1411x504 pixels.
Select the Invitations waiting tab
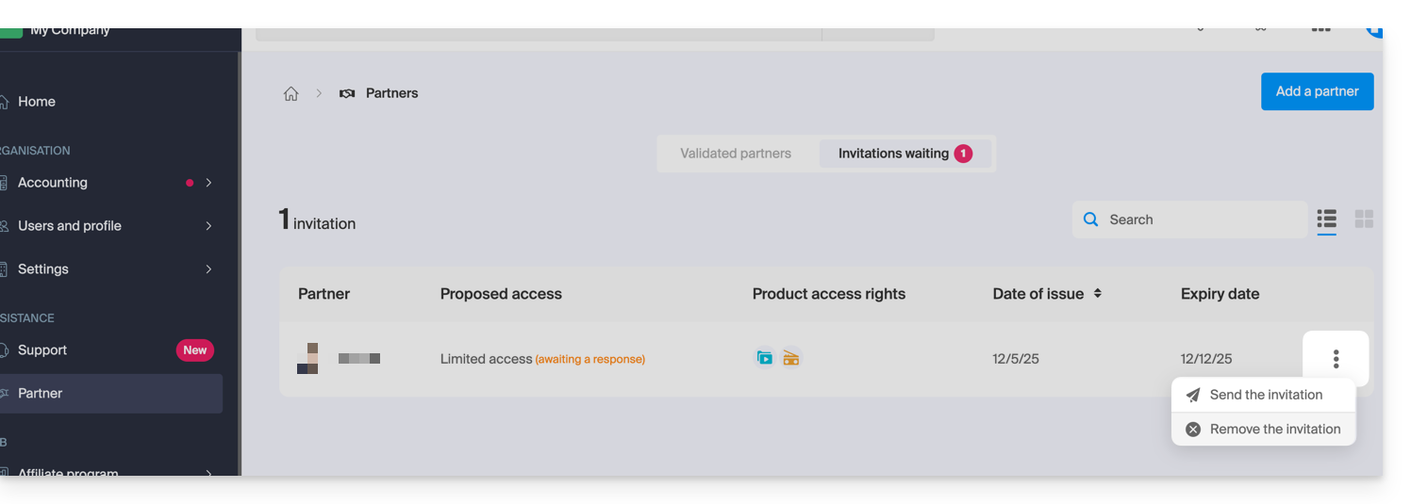pos(904,154)
